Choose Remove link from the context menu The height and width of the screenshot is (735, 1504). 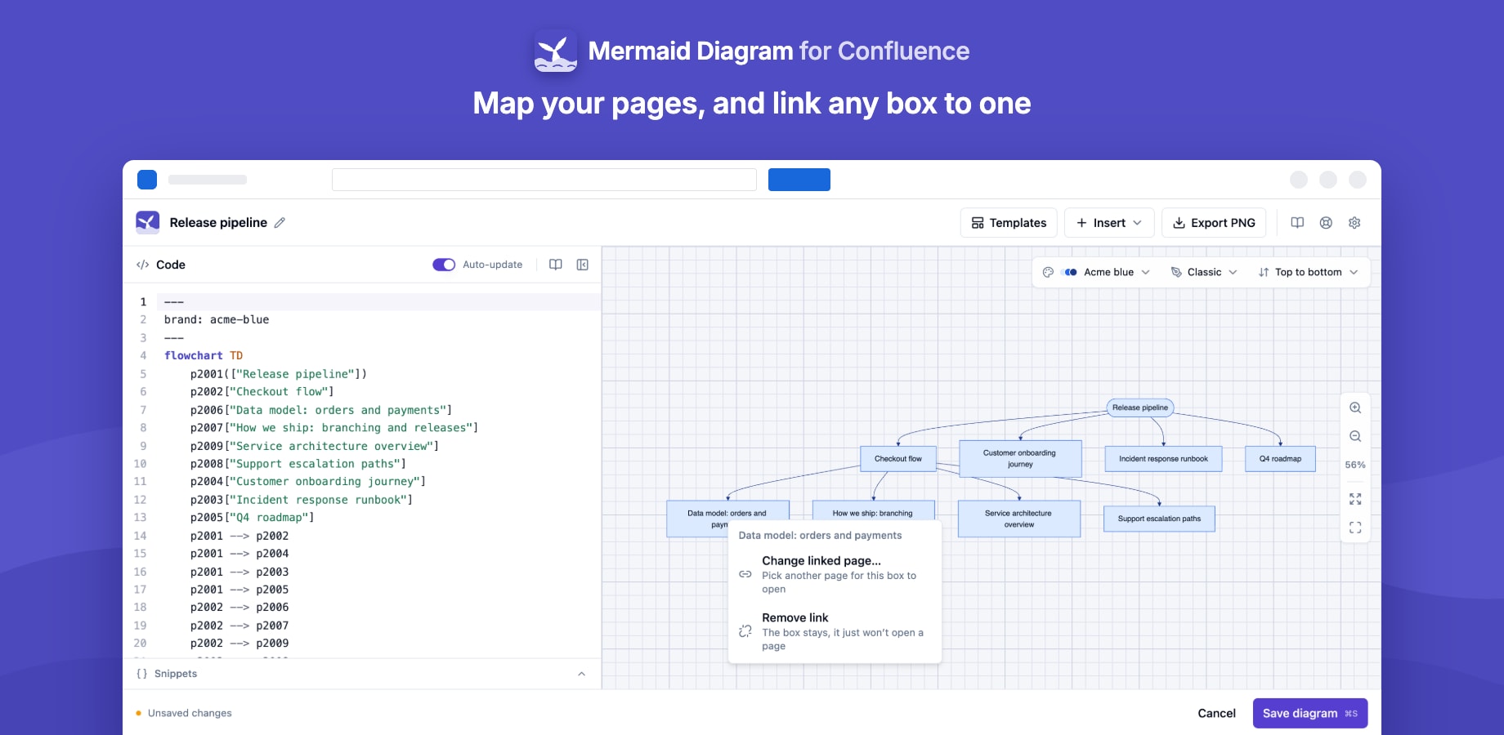coord(835,631)
